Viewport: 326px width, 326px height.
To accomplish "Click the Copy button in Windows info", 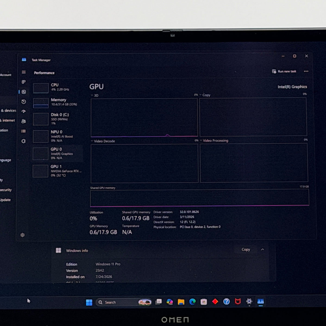I will click(246, 249).
